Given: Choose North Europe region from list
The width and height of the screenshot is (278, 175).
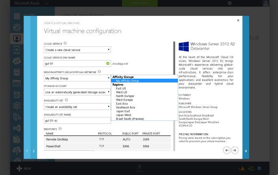Looking at the screenshot, I should coord(125,96).
